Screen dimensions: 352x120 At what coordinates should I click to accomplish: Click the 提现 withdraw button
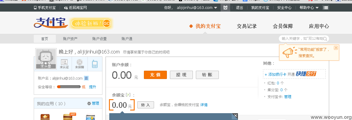pos(182,75)
